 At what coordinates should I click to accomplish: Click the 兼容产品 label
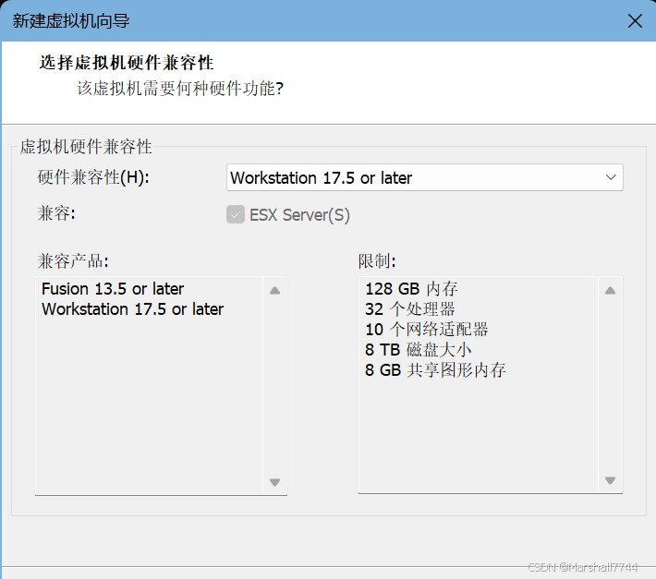point(73,261)
